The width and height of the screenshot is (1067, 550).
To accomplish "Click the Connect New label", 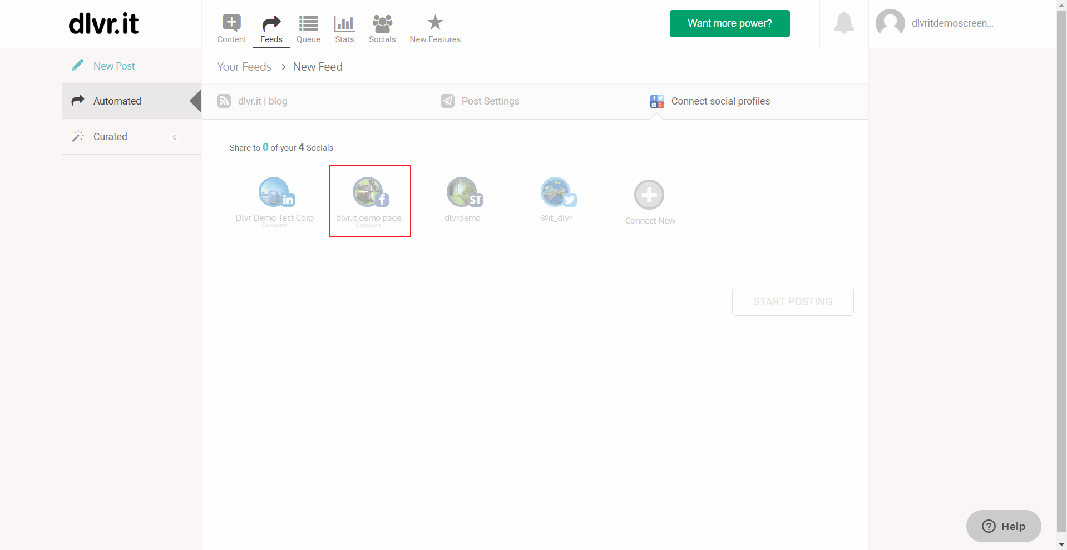I will 650,221.
